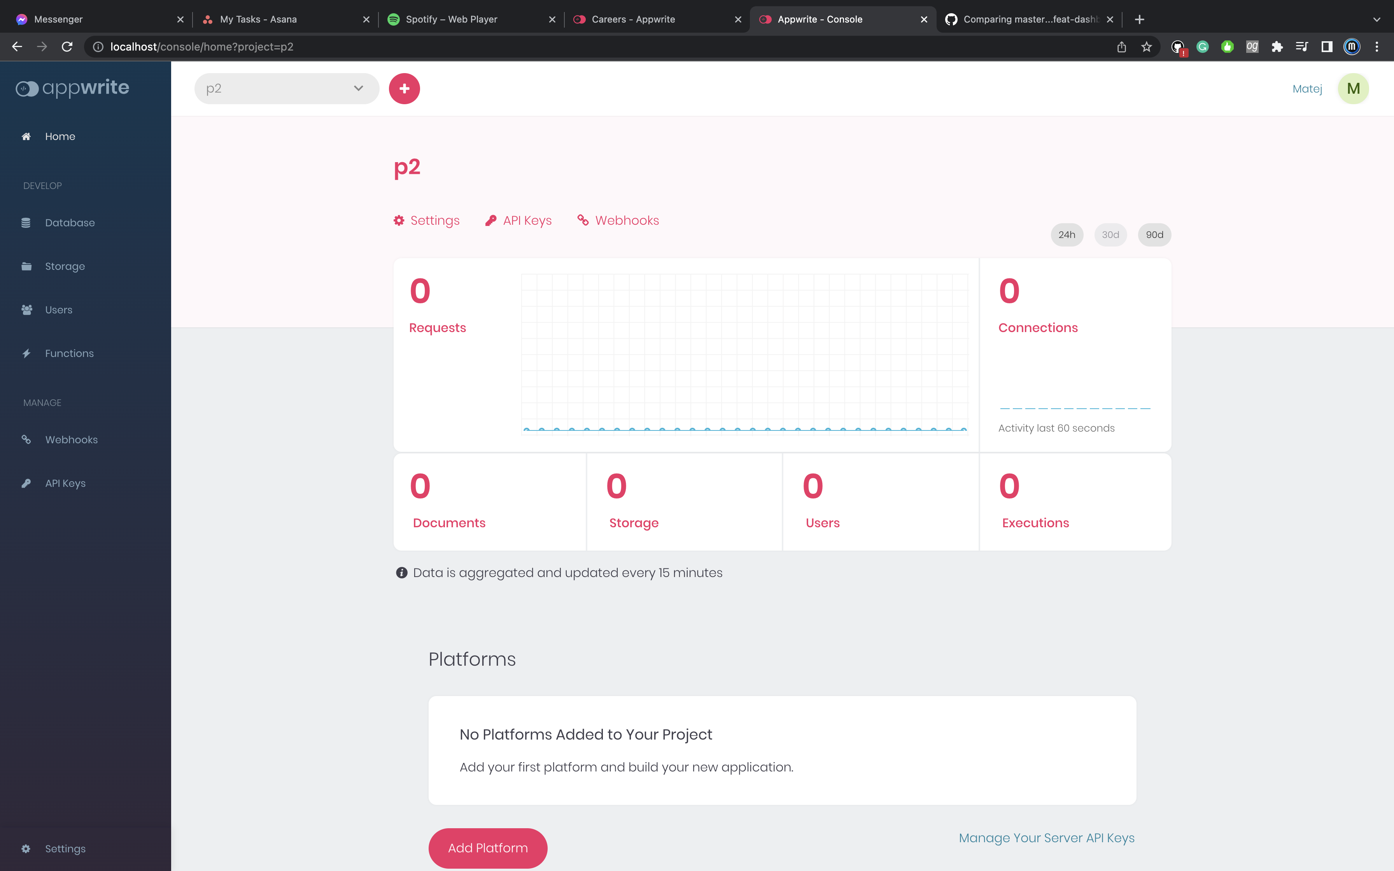1394x871 pixels.
Task: Click the Add Platform button
Action: 488,848
